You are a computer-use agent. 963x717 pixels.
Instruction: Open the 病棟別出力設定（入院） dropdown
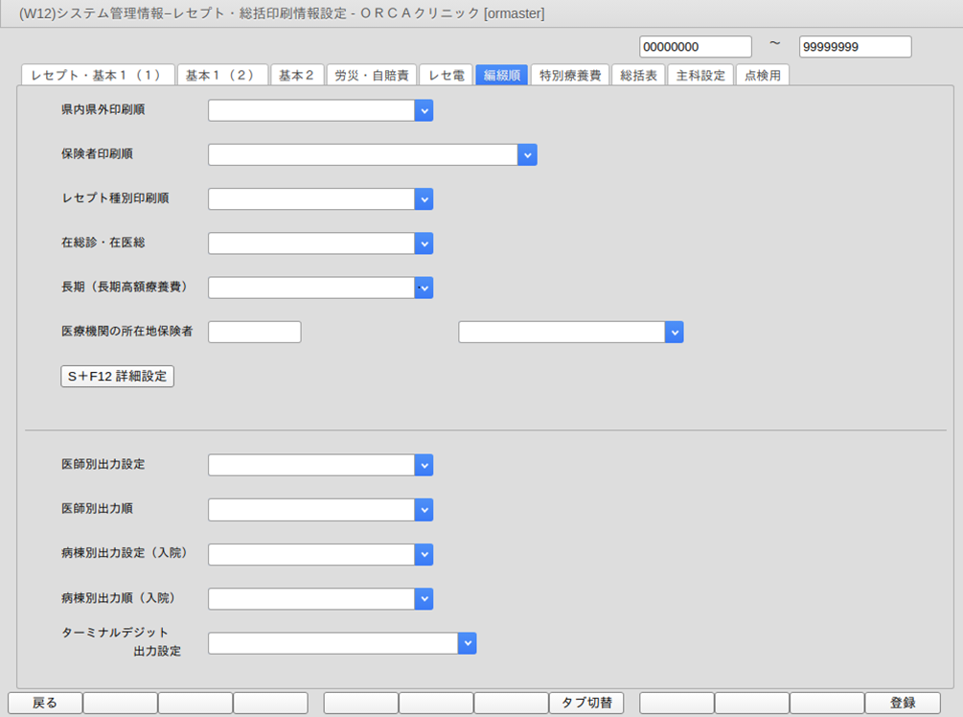click(x=424, y=554)
